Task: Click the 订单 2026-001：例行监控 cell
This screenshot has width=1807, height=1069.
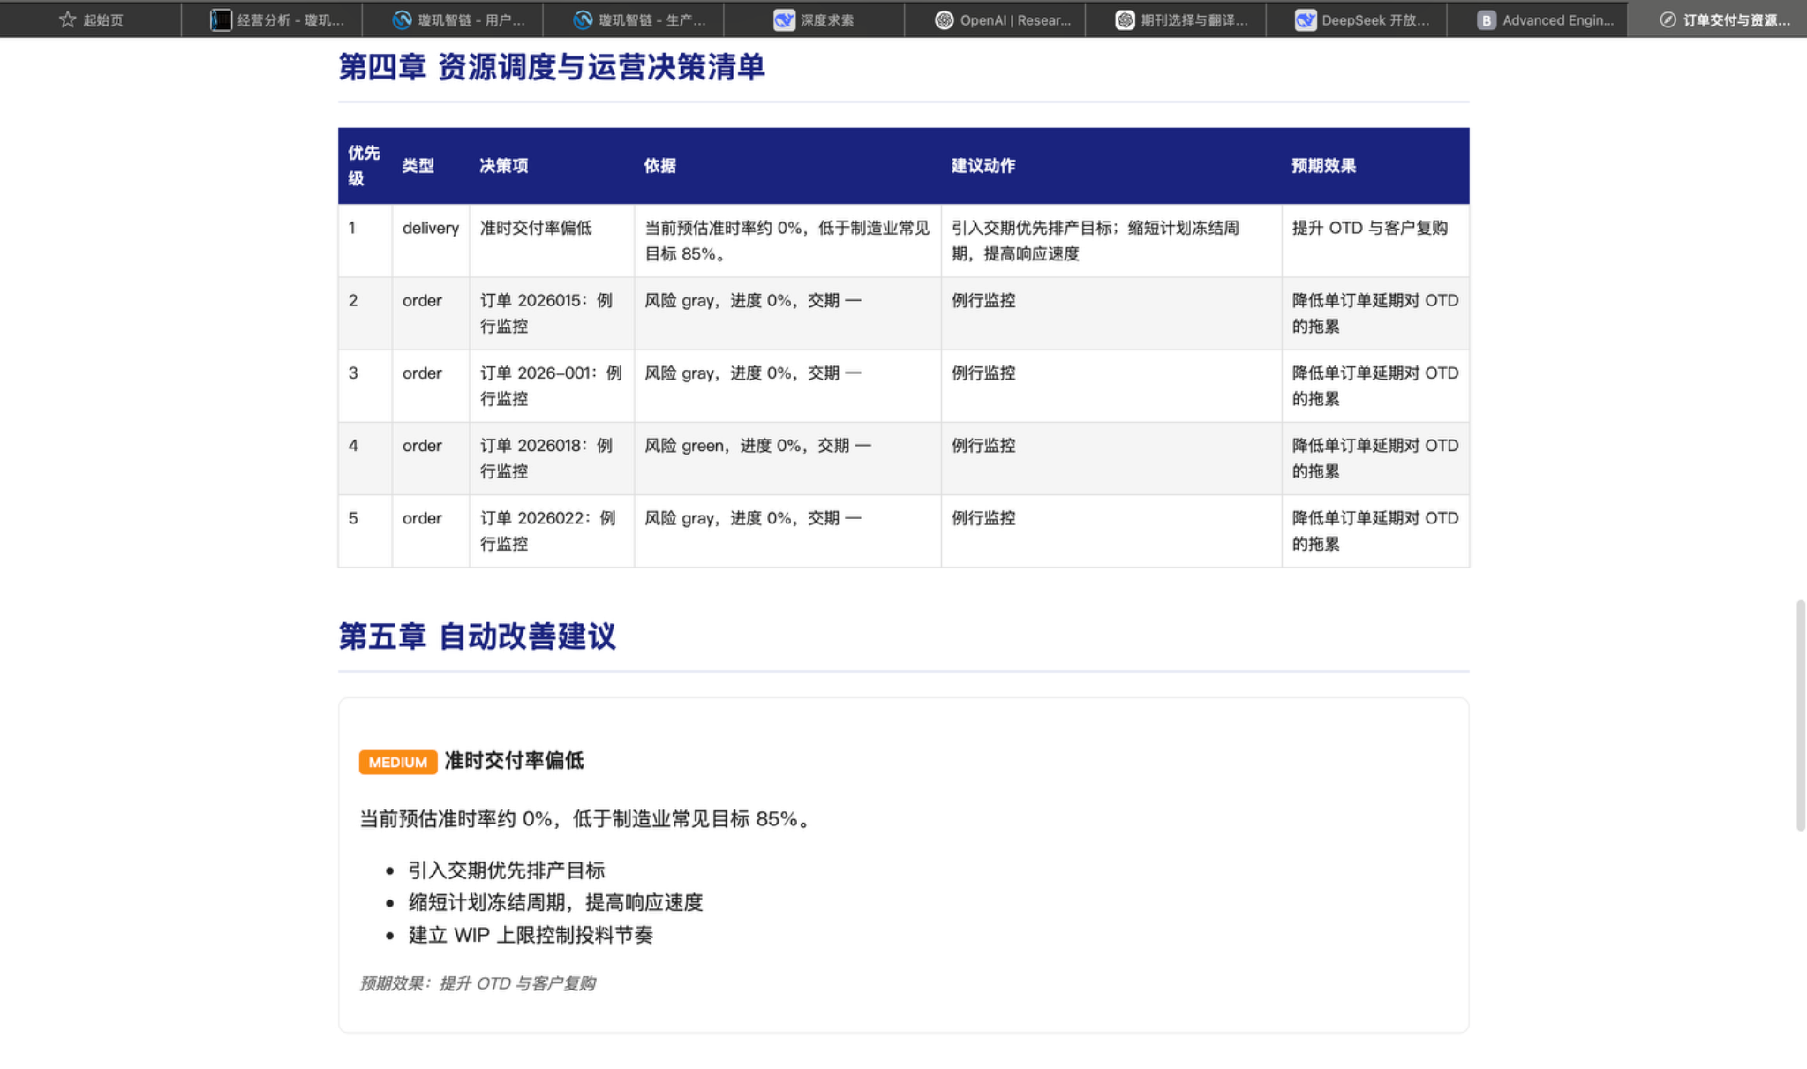Action: tap(552, 386)
